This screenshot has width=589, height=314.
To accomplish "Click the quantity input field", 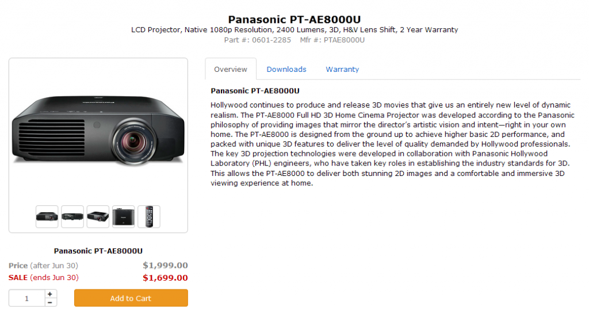I will [x=26, y=298].
